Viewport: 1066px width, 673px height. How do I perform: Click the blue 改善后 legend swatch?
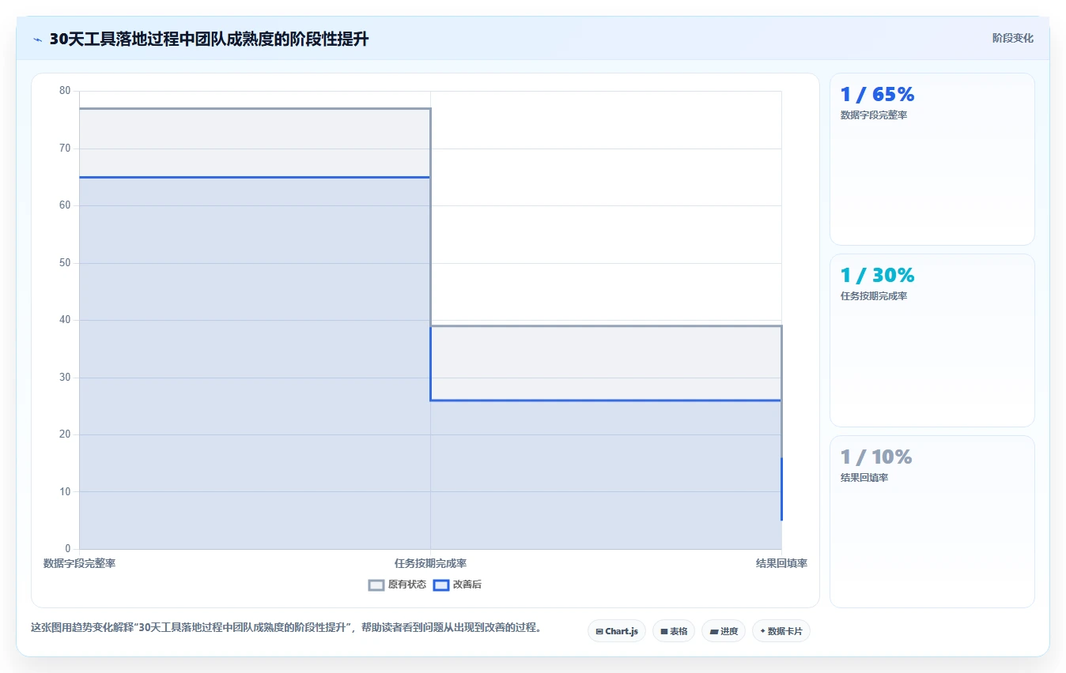click(441, 585)
